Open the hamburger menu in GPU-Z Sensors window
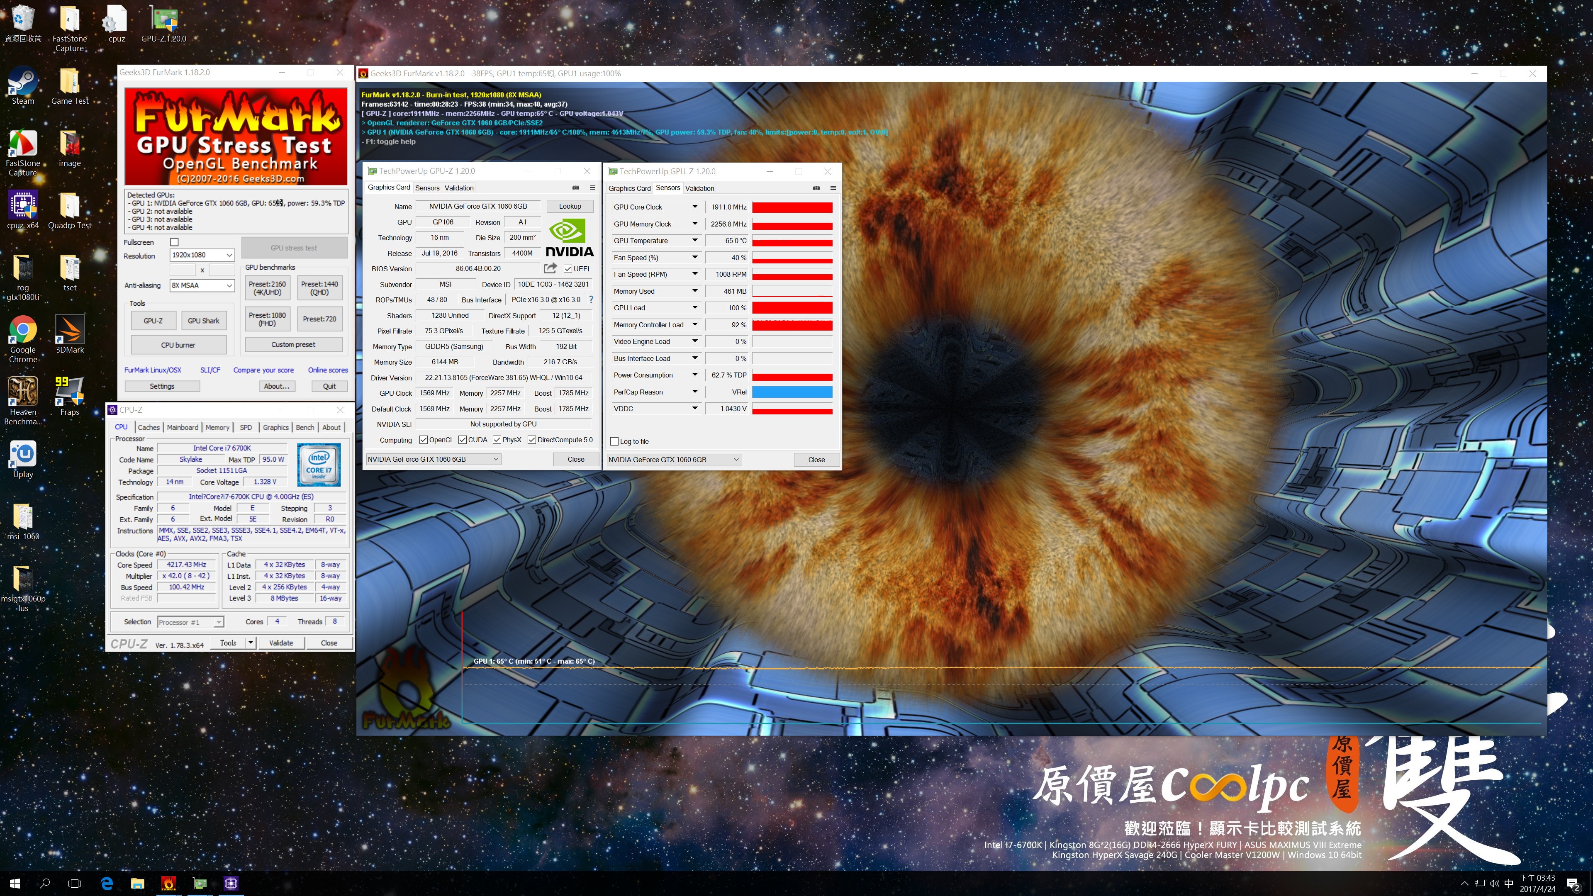 pyautogui.click(x=833, y=188)
